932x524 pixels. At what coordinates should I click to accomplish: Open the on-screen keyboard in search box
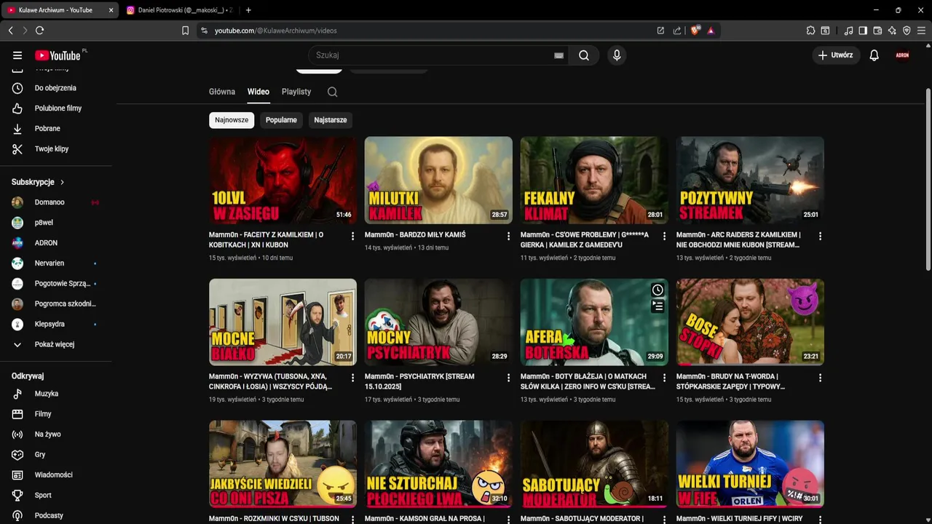pos(558,55)
